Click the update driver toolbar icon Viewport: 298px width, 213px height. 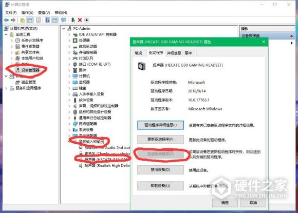[x=73, y=20]
